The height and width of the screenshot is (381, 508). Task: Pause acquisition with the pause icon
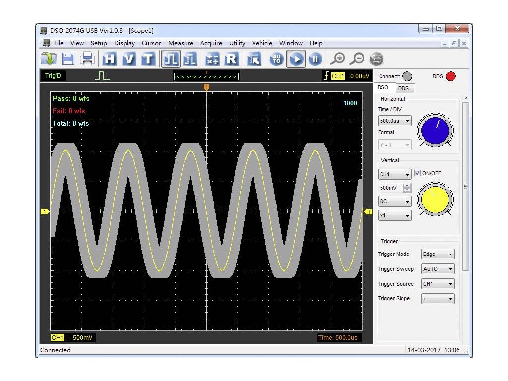315,59
